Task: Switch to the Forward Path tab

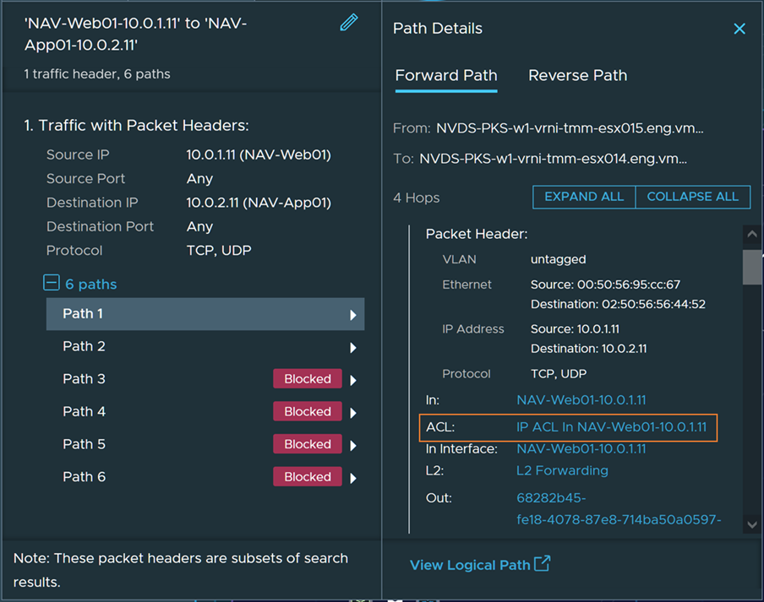Action: pos(446,75)
